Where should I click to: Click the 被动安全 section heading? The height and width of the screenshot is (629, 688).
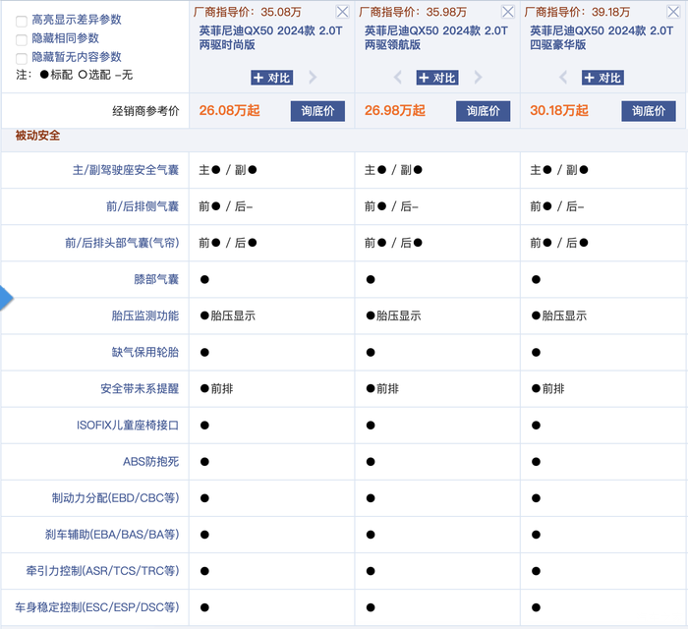pos(36,135)
